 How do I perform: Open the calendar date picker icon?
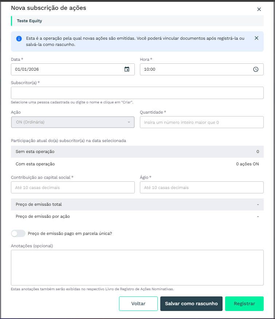[127, 69]
